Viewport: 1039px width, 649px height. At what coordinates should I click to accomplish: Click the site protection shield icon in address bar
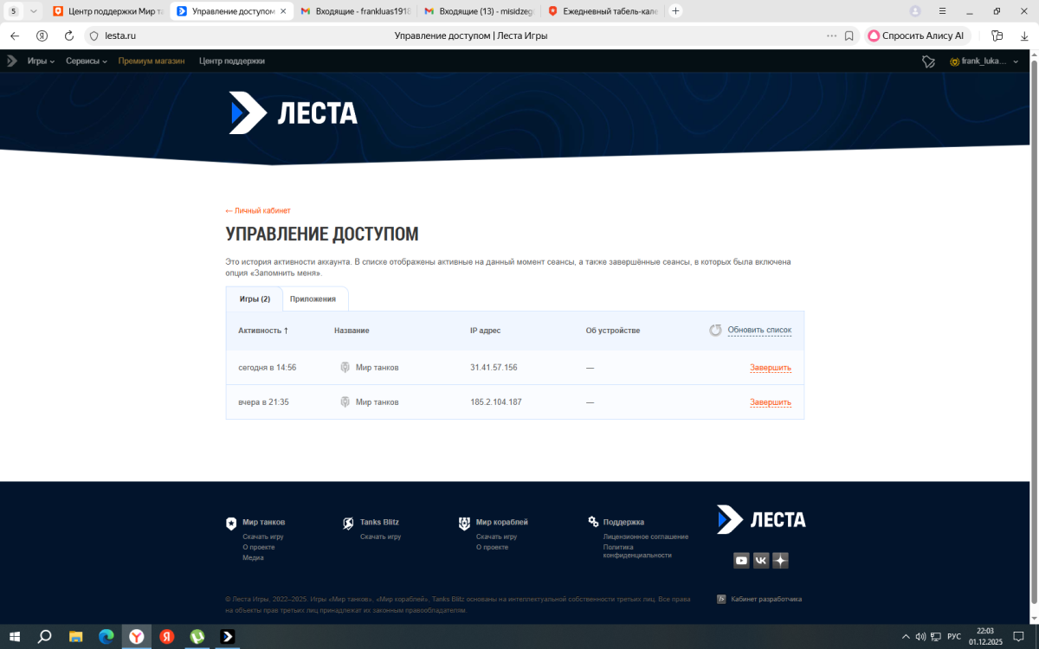pyautogui.click(x=94, y=36)
